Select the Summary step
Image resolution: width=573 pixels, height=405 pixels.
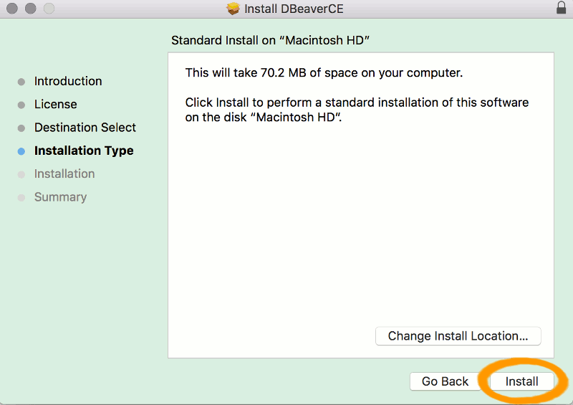click(x=60, y=197)
